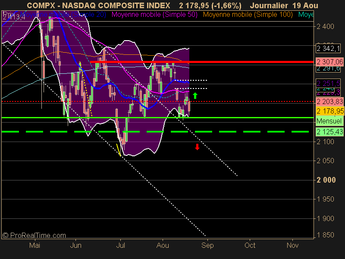Click the Oct label on time axis
Image resolution: width=345 pixels, height=259 pixels.
click(250, 245)
